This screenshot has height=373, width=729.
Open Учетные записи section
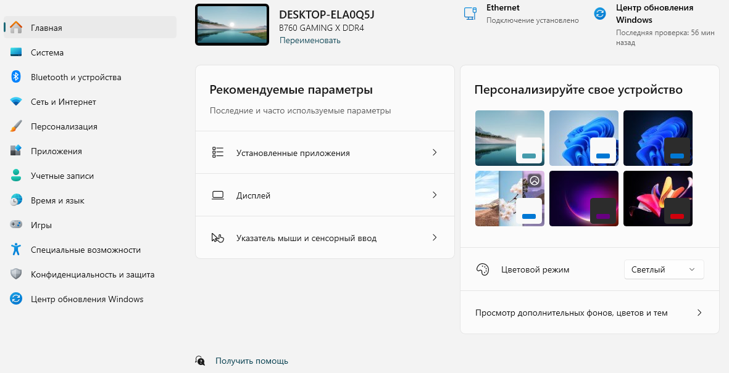click(90, 176)
